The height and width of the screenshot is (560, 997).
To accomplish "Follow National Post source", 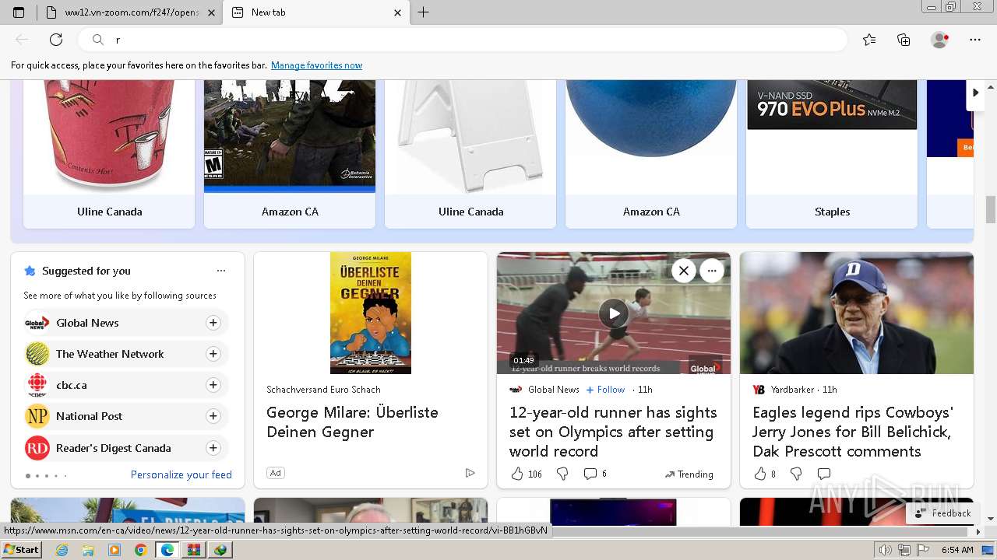I will (x=213, y=416).
